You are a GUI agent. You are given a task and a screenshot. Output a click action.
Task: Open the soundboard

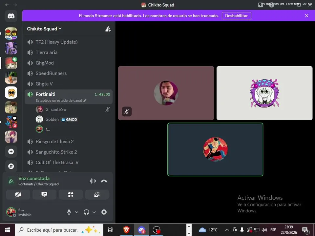pos(97,194)
